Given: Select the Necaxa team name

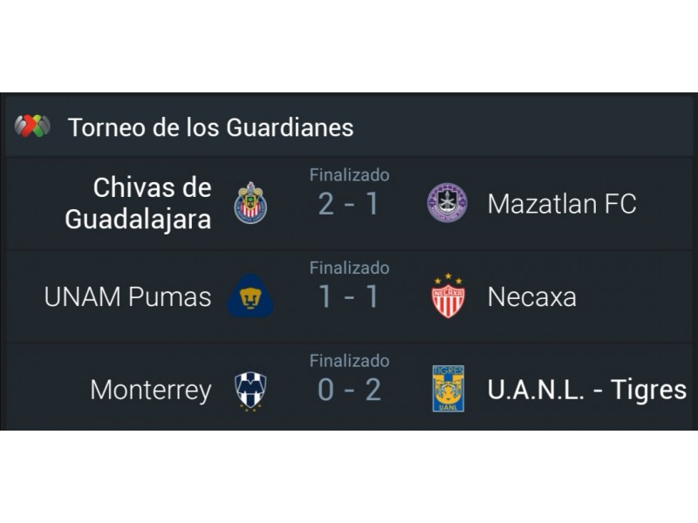Looking at the screenshot, I should [x=532, y=296].
